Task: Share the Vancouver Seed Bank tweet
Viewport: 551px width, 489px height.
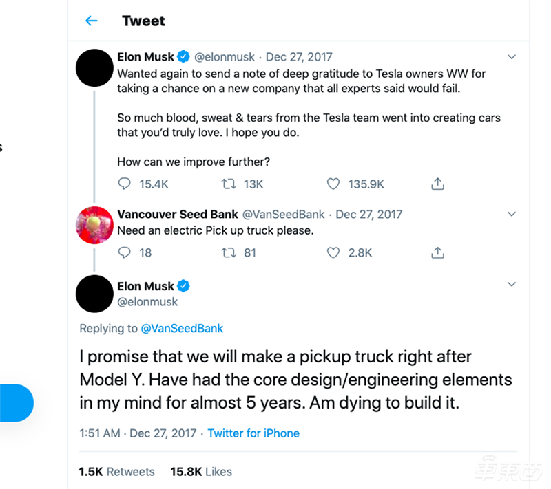Action: tap(437, 252)
